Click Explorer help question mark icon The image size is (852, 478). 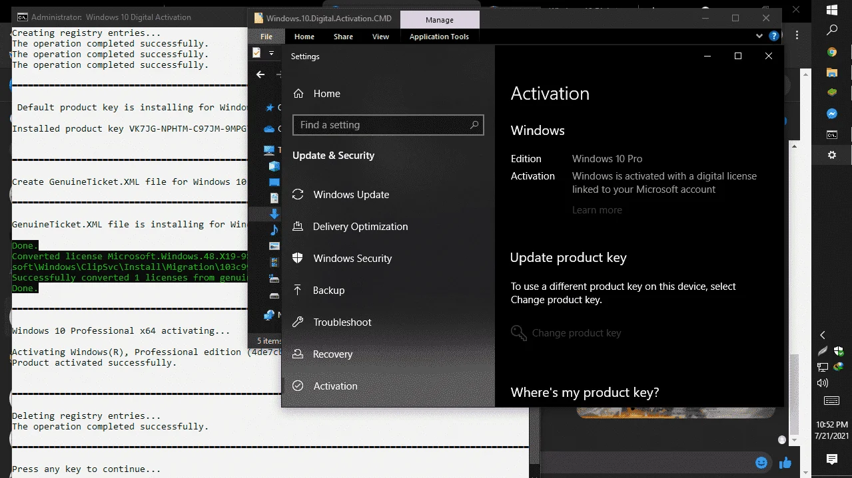(x=774, y=37)
